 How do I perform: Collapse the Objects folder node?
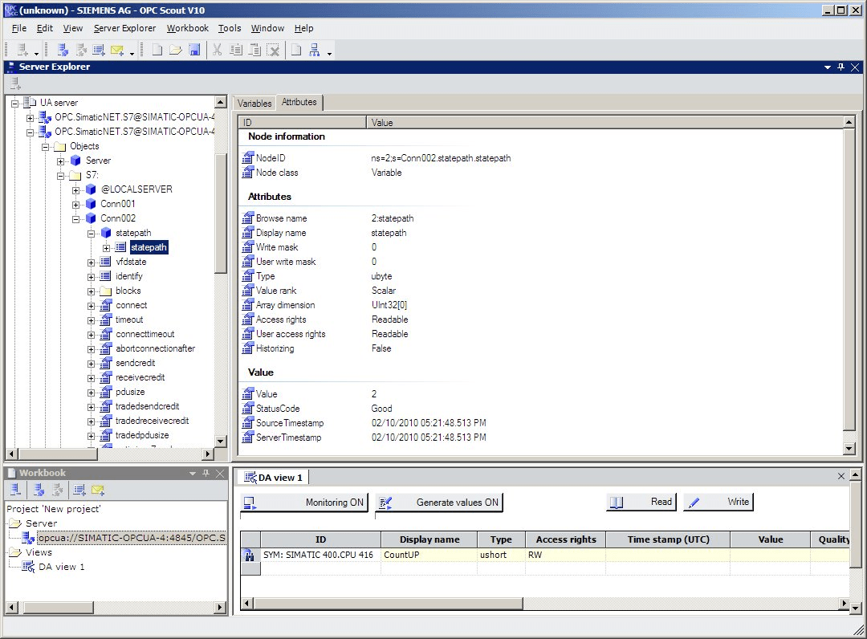pyautogui.click(x=45, y=147)
